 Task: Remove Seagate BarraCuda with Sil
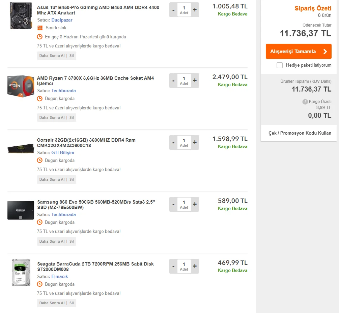click(72, 303)
